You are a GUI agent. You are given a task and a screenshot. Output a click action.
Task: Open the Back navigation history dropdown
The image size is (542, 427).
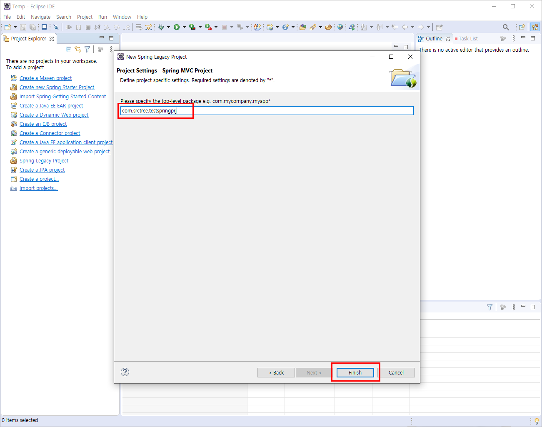[413, 27]
